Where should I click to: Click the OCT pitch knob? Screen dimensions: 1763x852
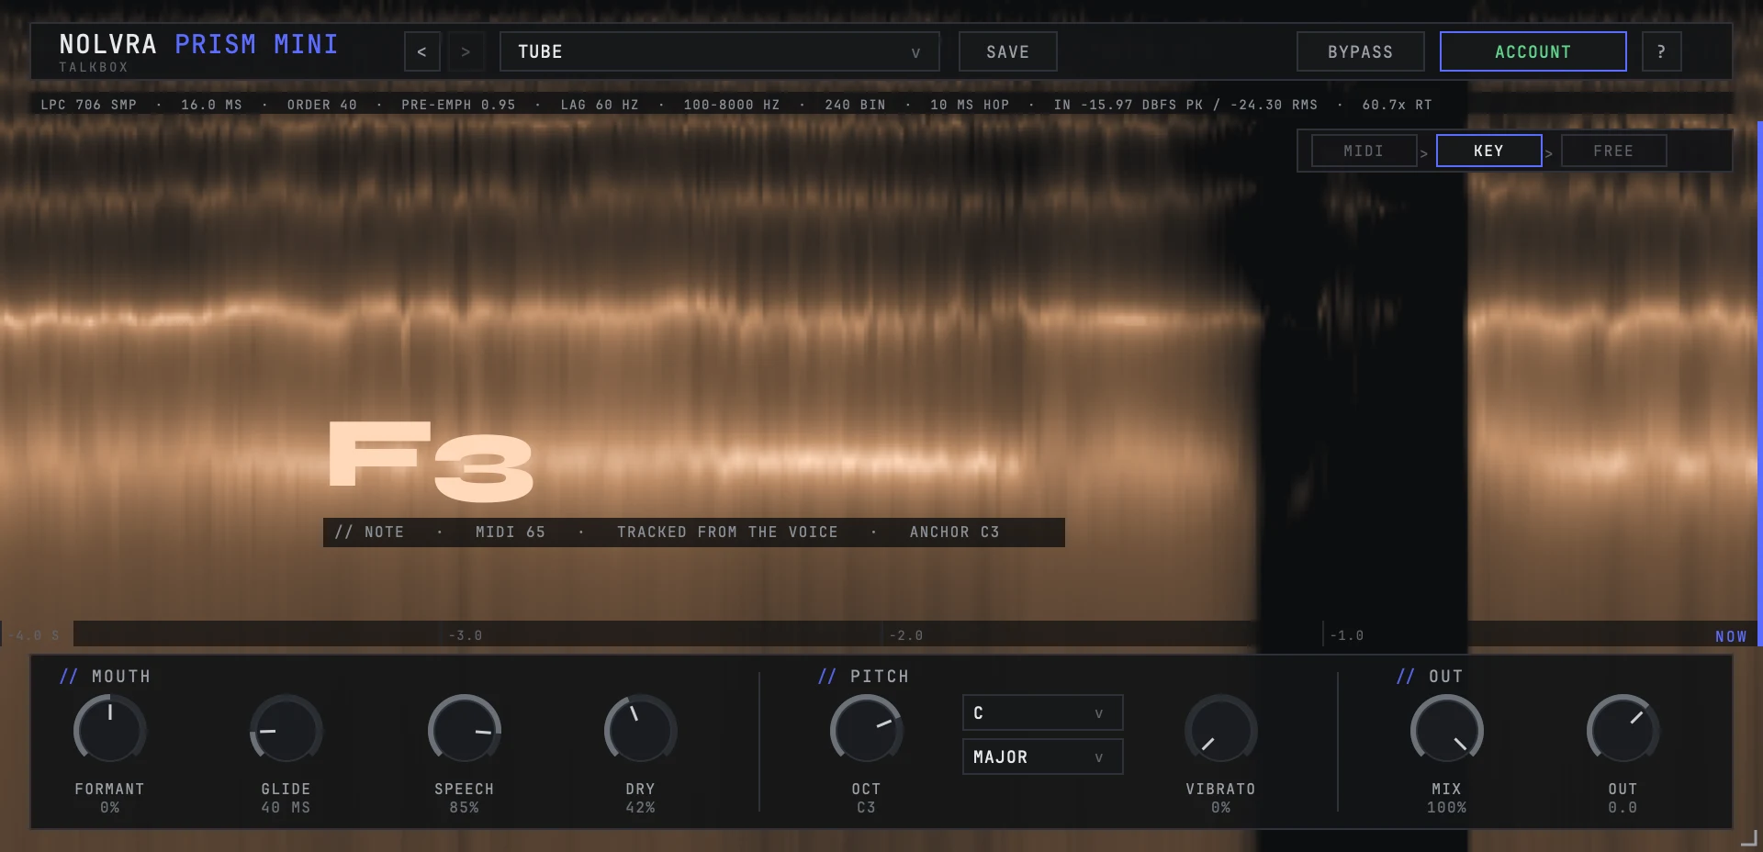pyautogui.click(x=867, y=730)
